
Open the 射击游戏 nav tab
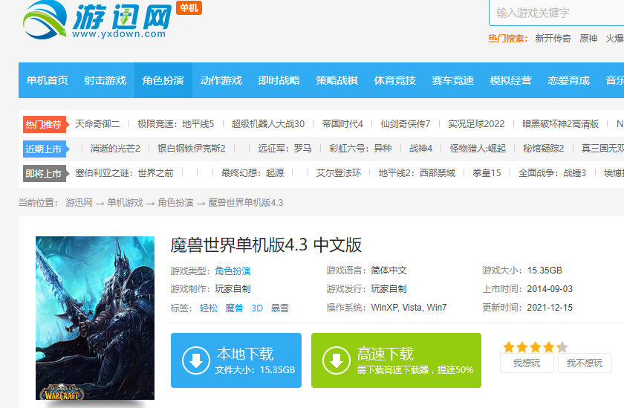[105, 80]
